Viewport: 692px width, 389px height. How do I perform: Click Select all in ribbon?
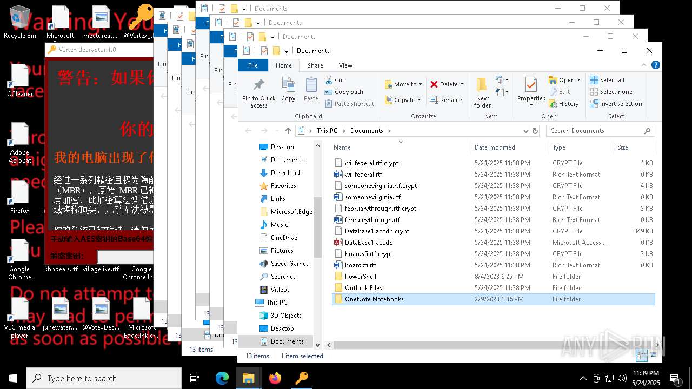click(607, 80)
